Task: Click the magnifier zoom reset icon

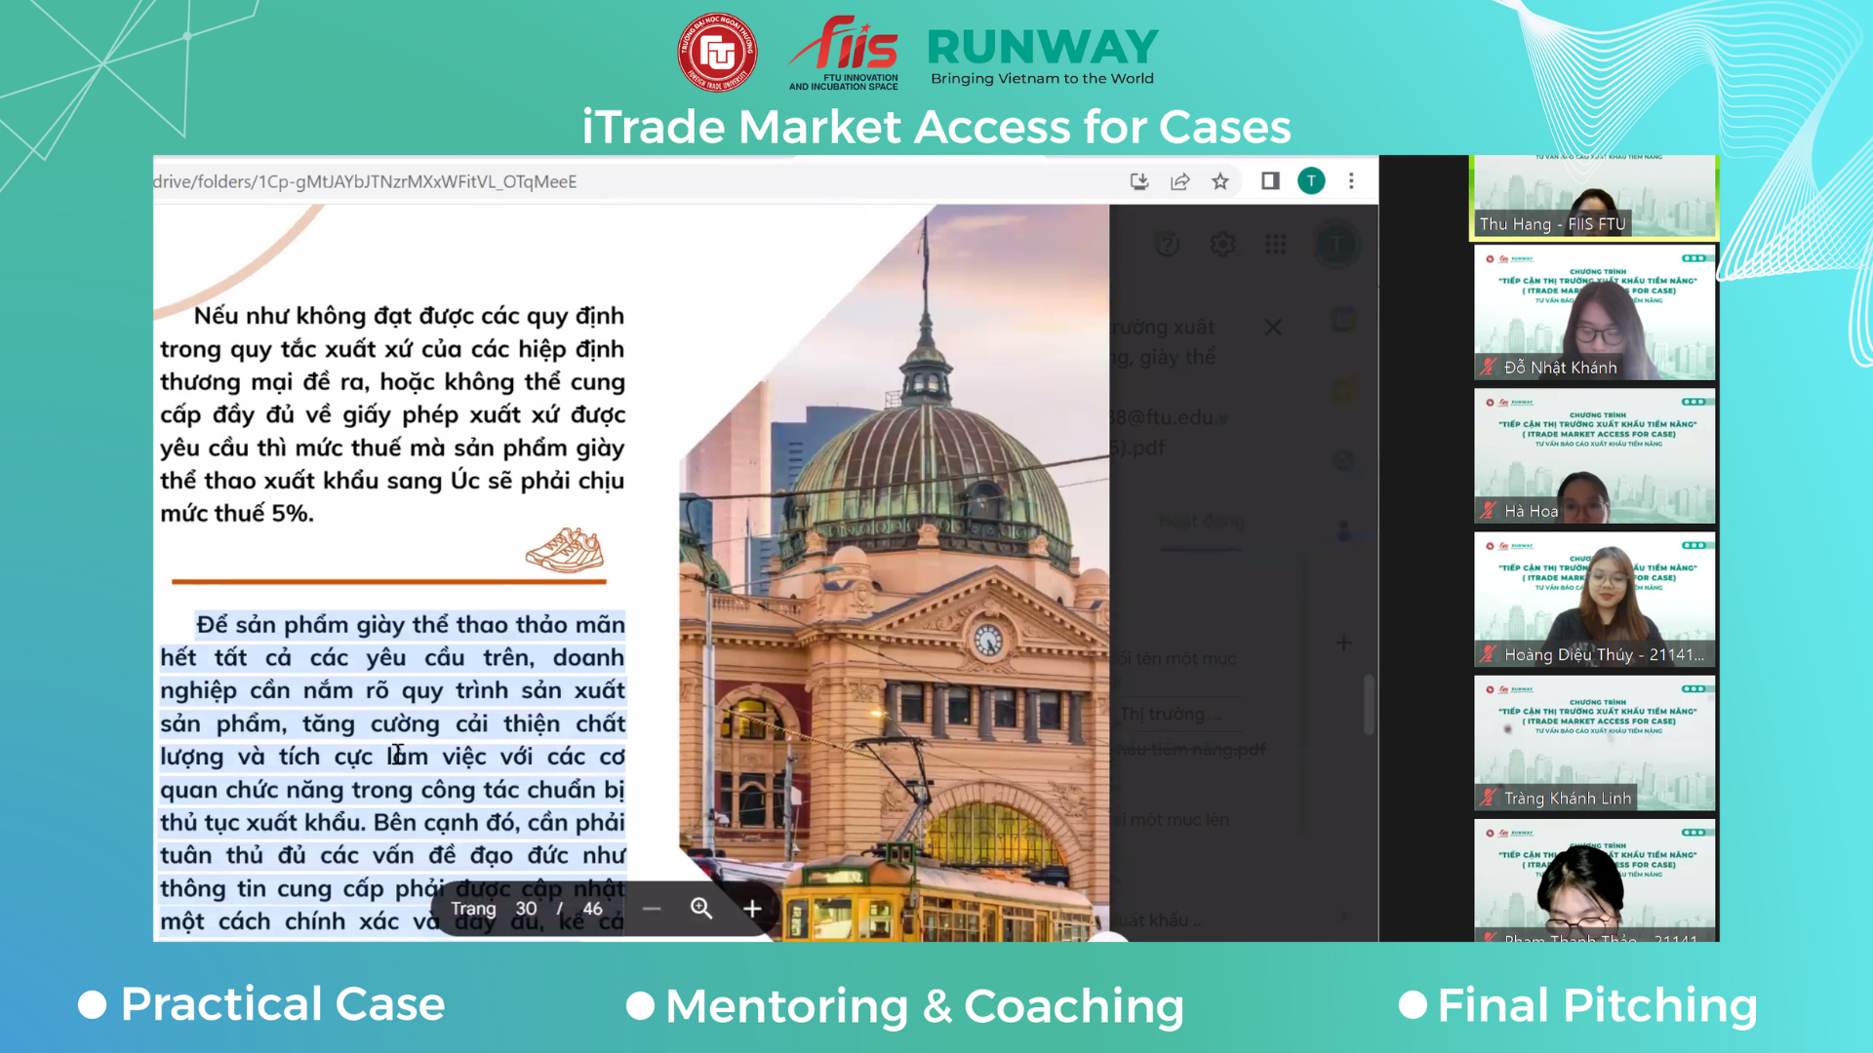Action: click(701, 909)
